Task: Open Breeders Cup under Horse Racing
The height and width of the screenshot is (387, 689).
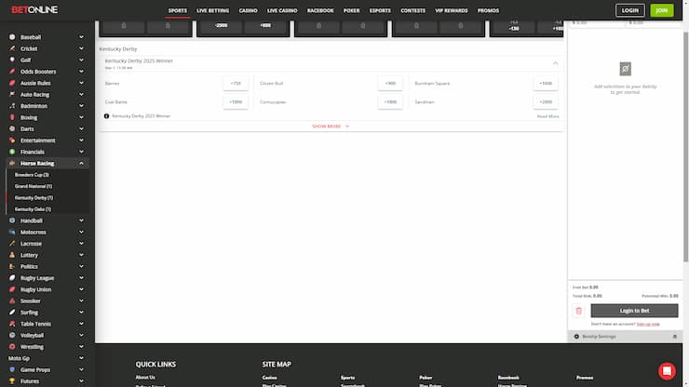Action: (32, 175)
